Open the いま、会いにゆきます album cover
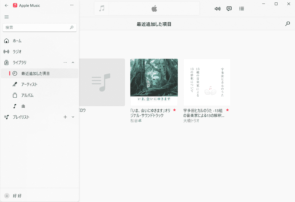This screenshot has width=295, height=202. (x=154, y=82)
